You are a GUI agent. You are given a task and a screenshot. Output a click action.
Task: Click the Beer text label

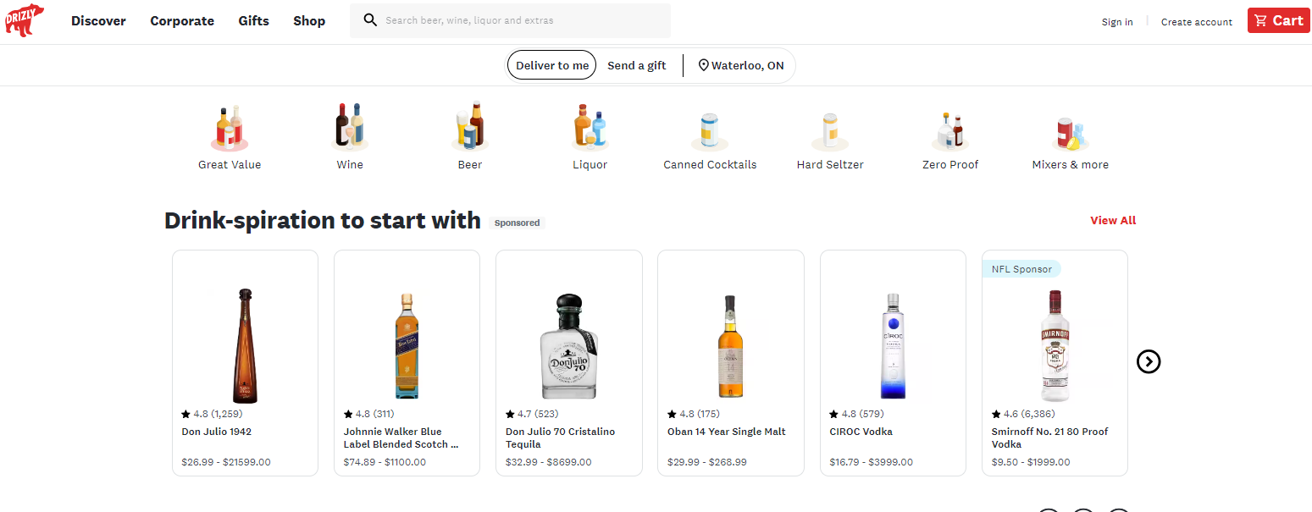[x=470, y=165]
